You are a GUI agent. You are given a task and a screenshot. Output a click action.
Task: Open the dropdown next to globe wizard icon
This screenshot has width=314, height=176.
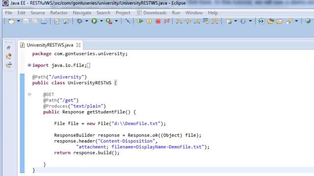(235, 21)
